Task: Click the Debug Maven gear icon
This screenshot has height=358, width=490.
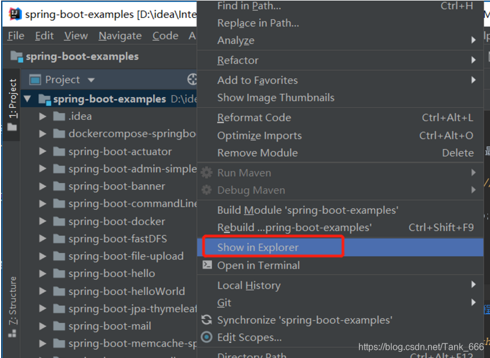Action: coord(206,190)
